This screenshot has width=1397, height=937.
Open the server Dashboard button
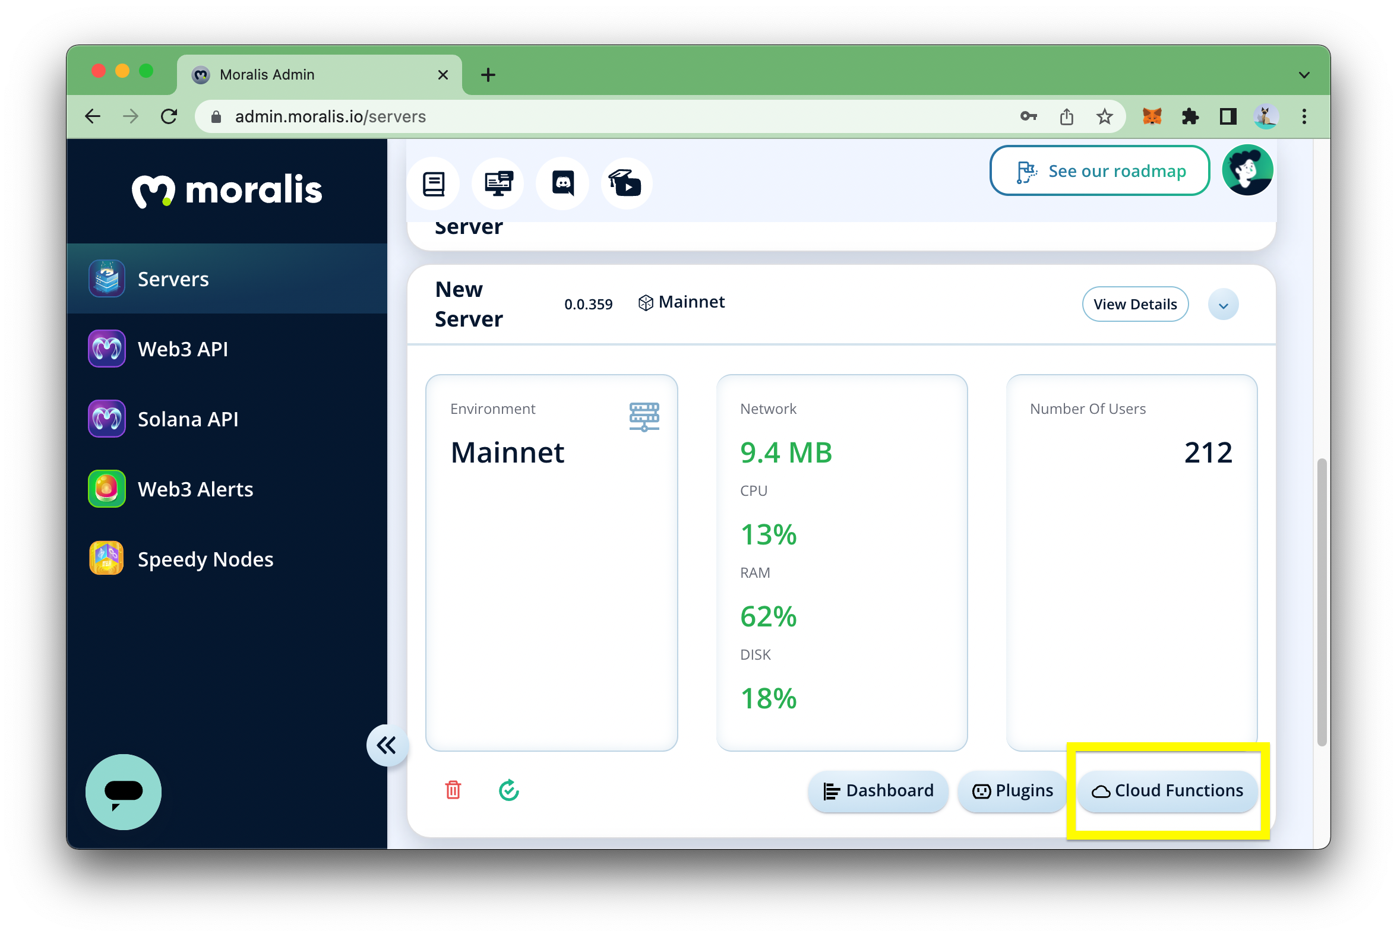coord(877,790)
